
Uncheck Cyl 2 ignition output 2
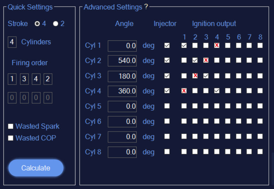click(195, 60)
